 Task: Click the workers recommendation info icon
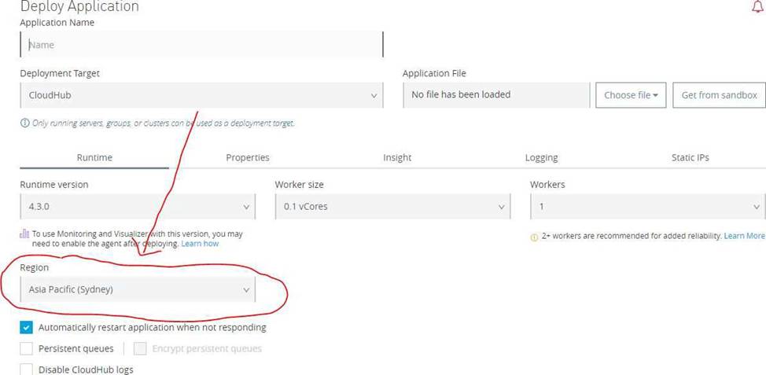(x=535, y=237)
